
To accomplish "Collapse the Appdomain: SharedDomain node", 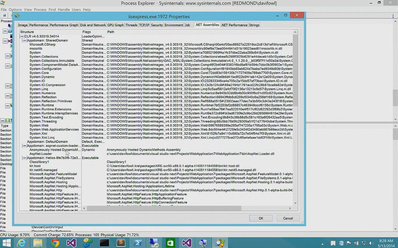I will click(x=24, y=40).
